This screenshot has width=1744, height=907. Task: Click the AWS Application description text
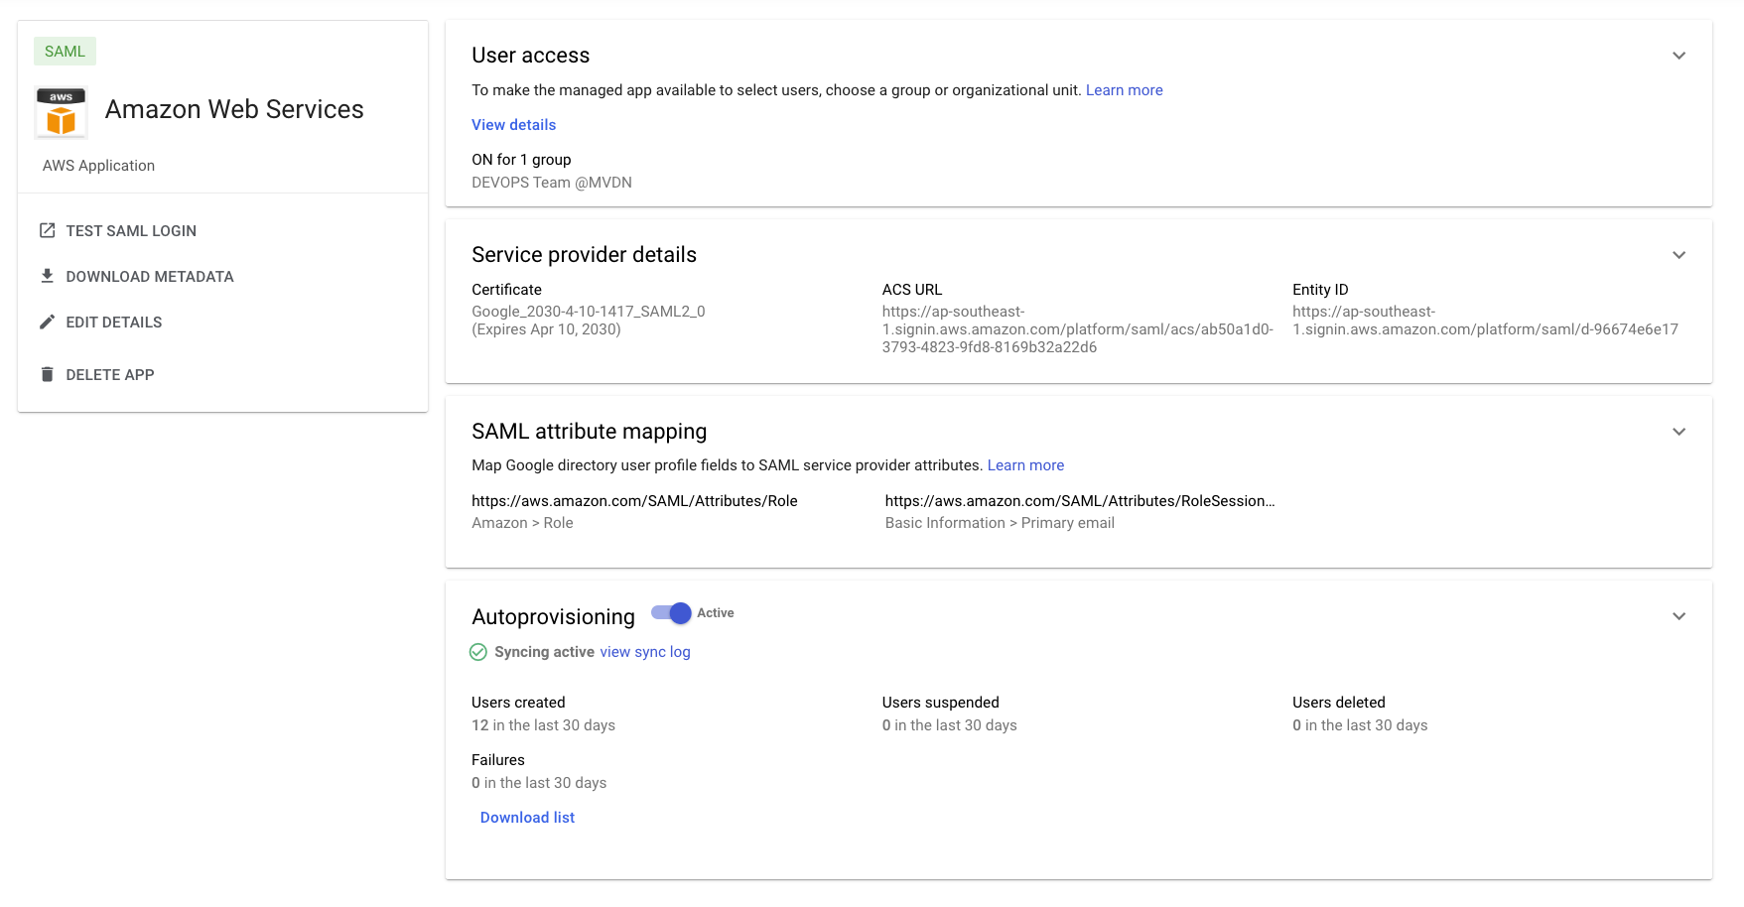pos(98,166)
